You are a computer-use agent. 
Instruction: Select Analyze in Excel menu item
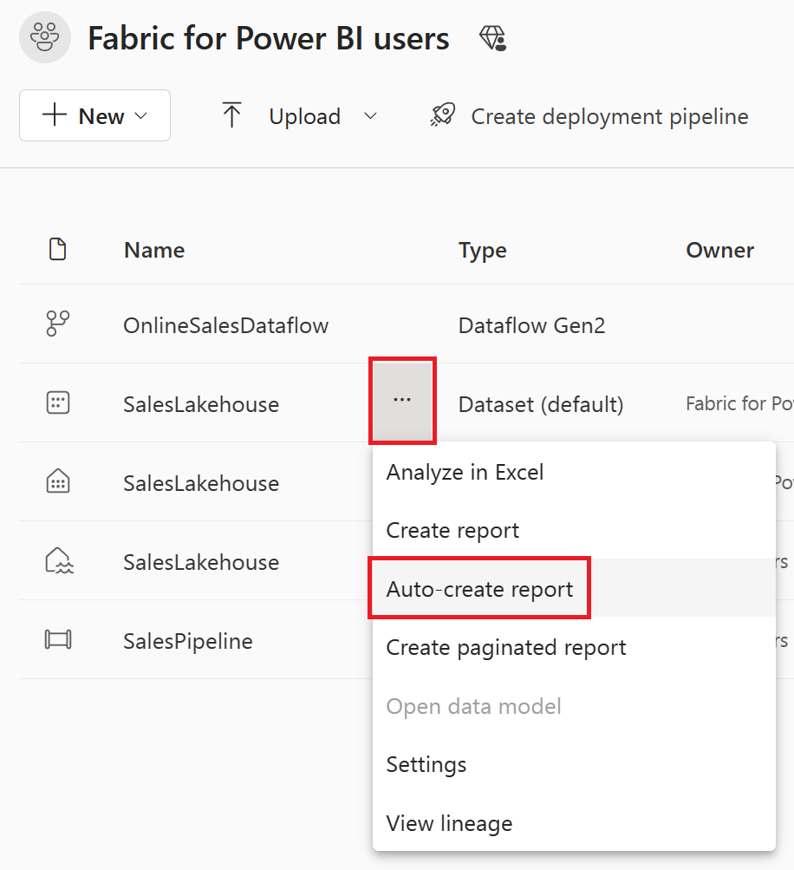coord(574,472)
